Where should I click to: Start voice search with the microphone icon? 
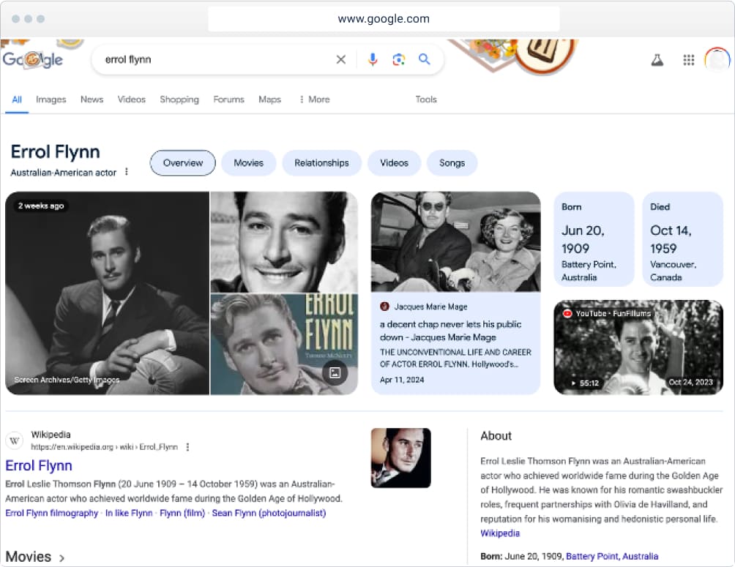(x=373, y=60)
